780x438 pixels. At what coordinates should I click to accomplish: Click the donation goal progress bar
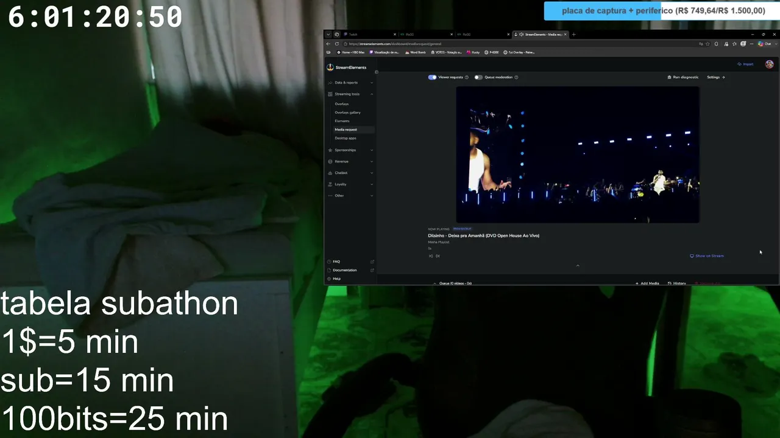tap(661, 10)
